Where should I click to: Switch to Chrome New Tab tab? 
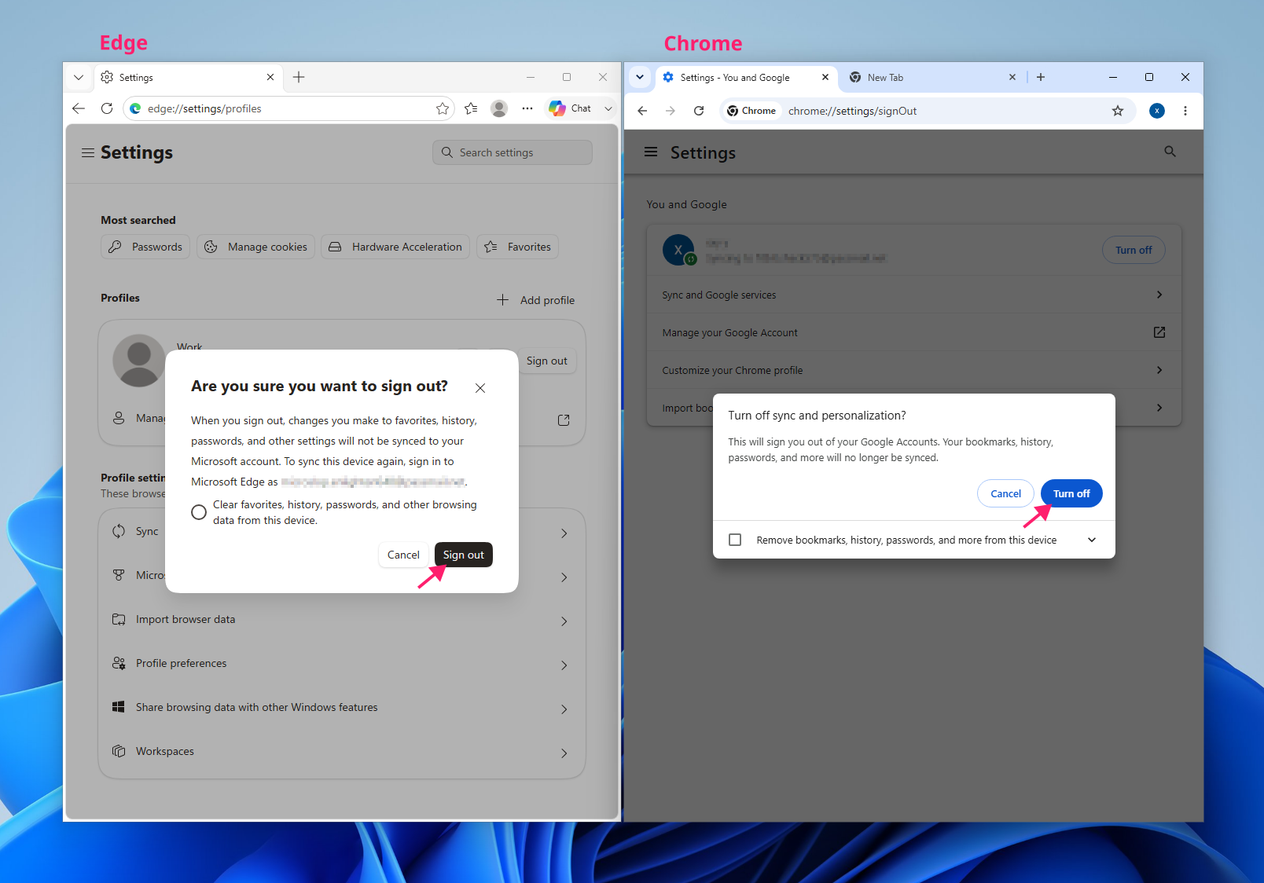(x=931, y=77)
